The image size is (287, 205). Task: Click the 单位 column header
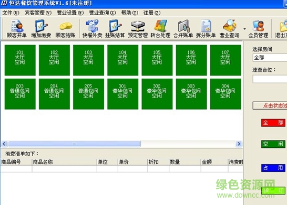point(107,162)
